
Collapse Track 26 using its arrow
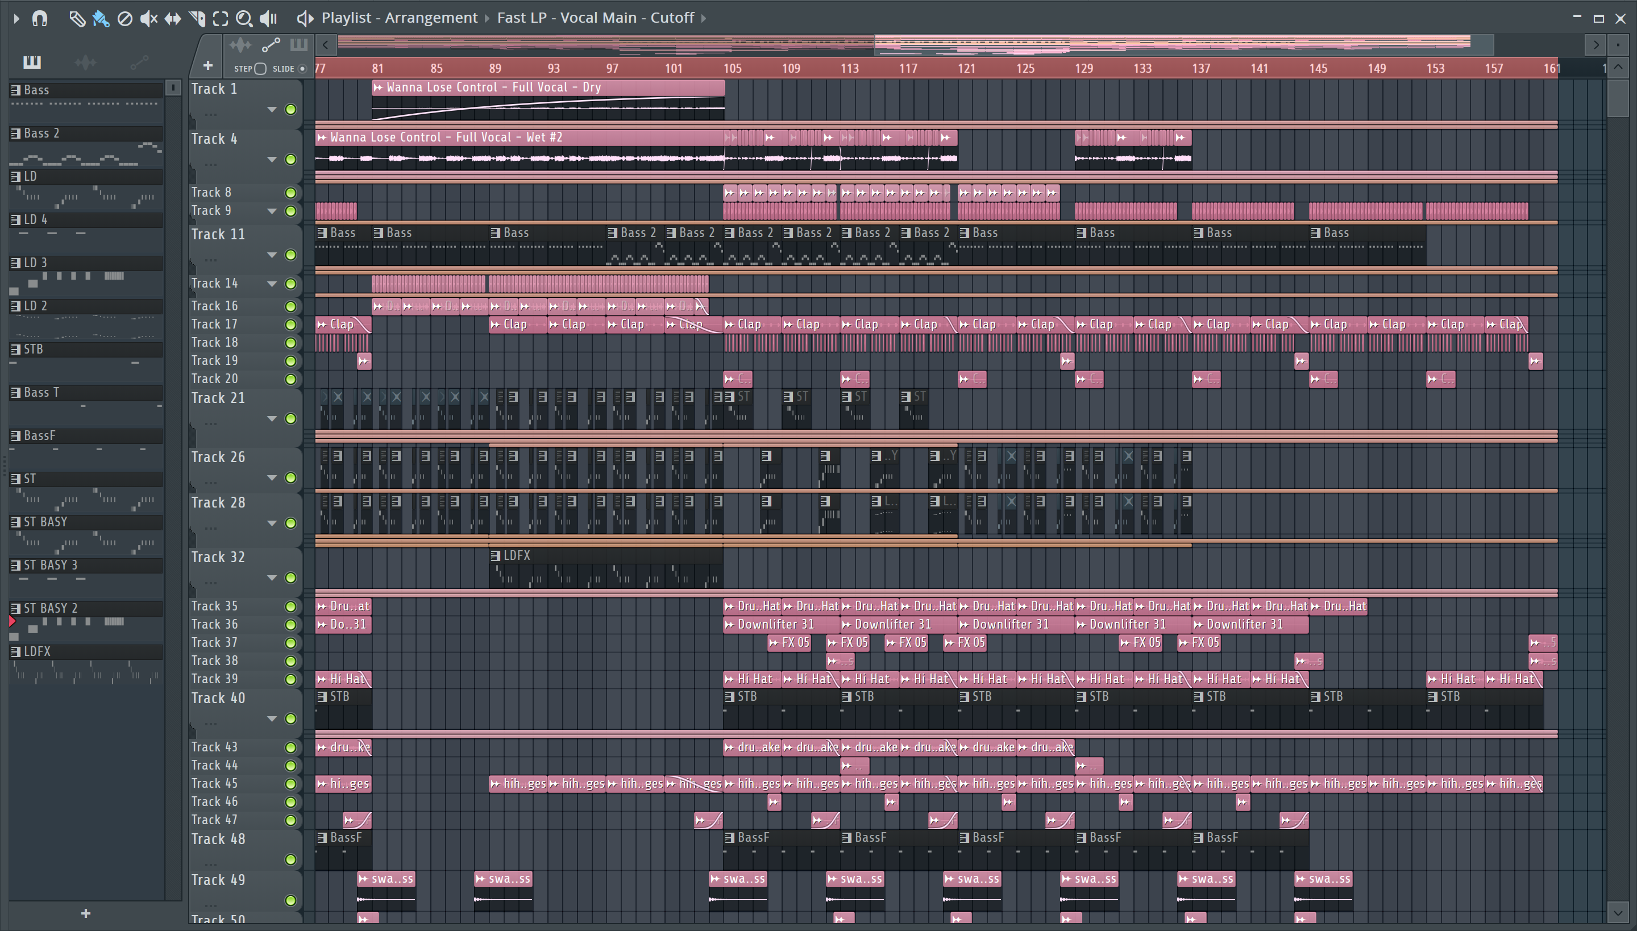coord(272,477)
